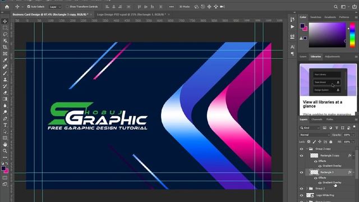Select the Crop tool
Image resolution: width=359 pixels, height=202 pixels.
tap(5, 47)
